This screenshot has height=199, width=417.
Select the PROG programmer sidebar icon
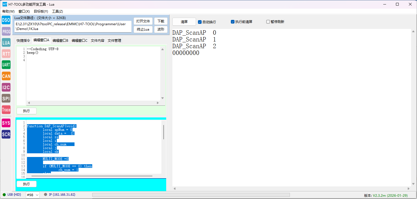coord(6,31)
